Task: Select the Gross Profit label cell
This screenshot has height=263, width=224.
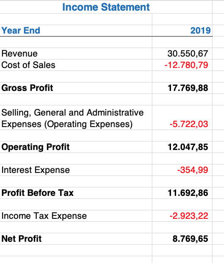Action: tap(76, 88)
